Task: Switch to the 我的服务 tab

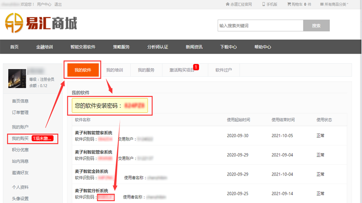Action: 146,70
